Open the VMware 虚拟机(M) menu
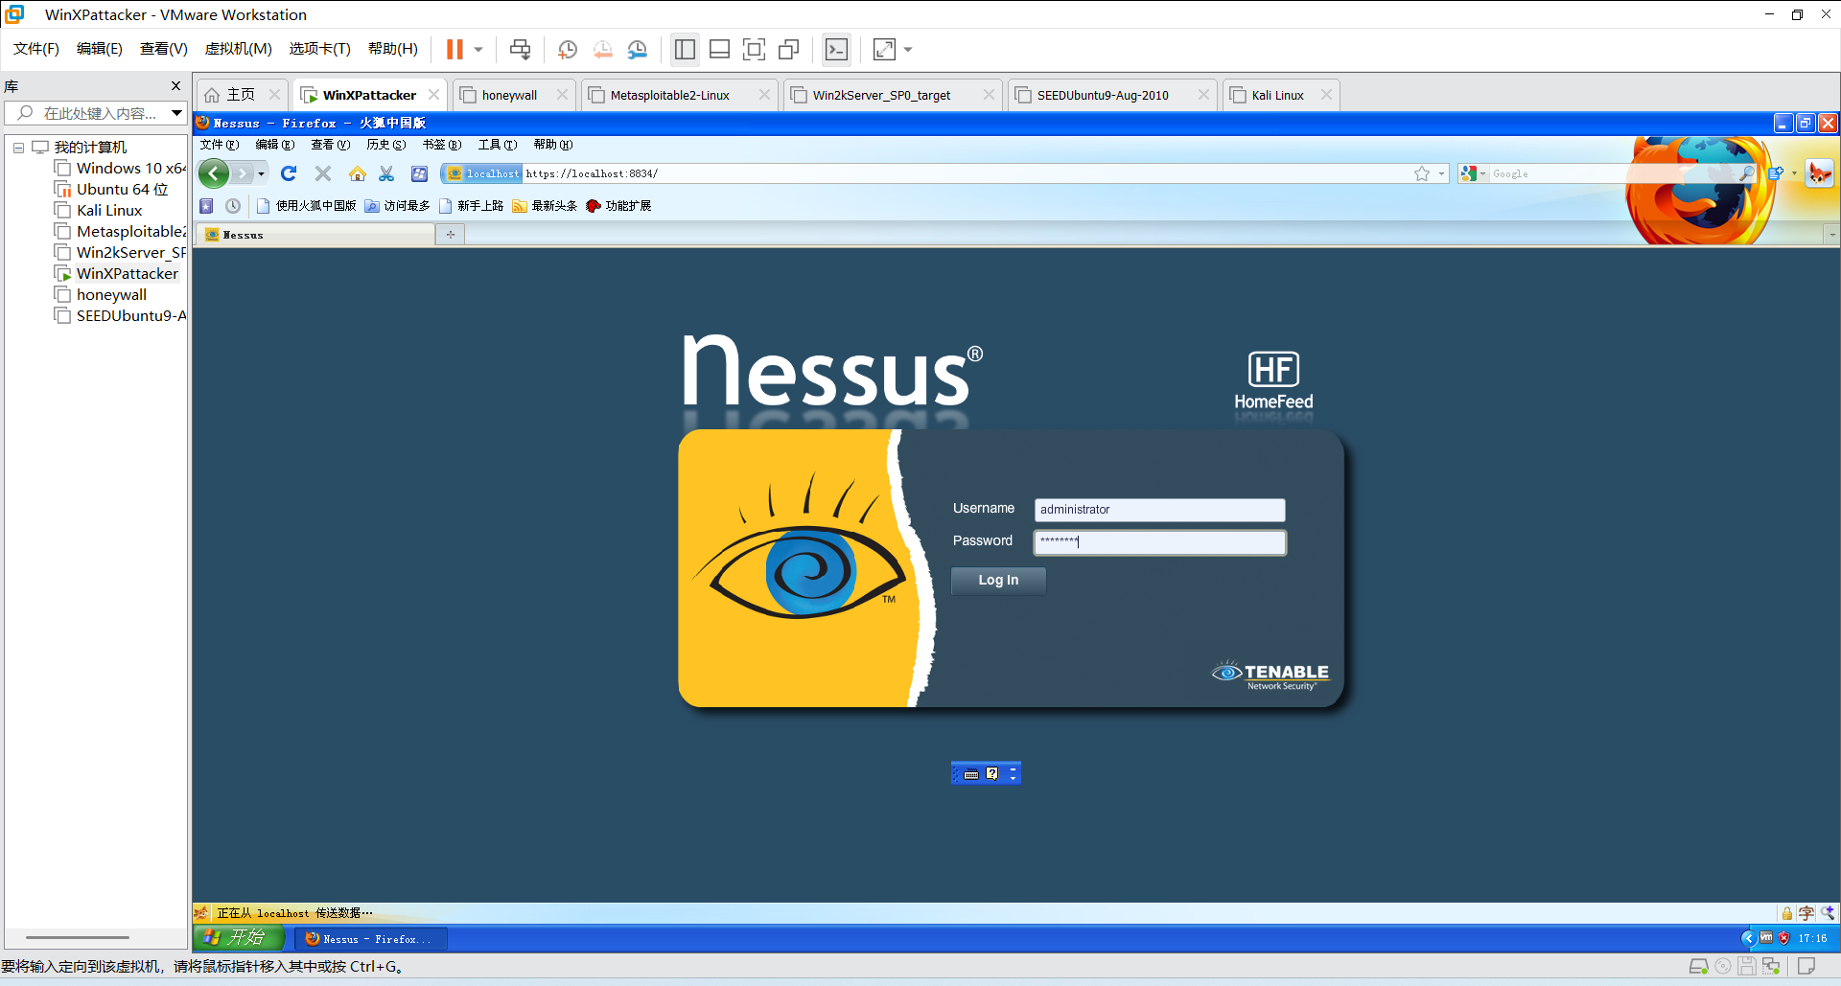Screen dimensions: 1841x986 (239, 49)
